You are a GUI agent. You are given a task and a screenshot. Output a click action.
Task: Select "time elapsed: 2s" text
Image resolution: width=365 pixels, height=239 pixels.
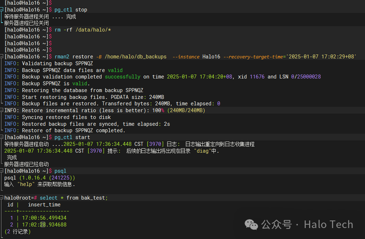(x=147, y=124)
